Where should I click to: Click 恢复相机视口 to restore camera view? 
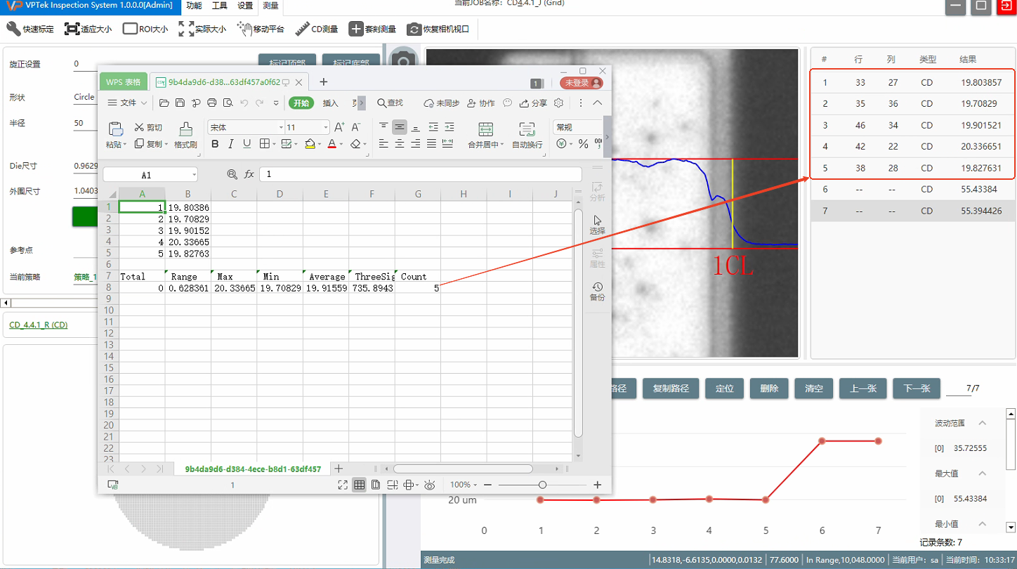(x=438, y=29)
